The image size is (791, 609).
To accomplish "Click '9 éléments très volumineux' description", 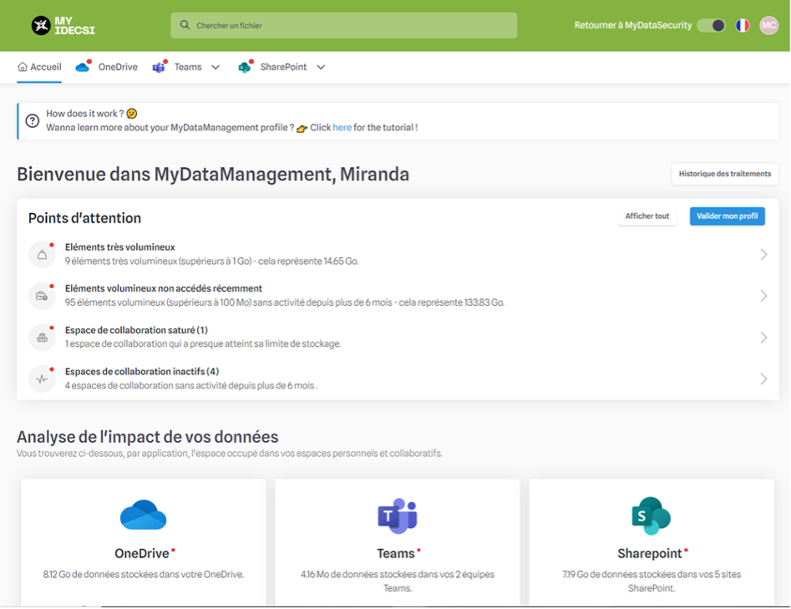I will [212, 261].
